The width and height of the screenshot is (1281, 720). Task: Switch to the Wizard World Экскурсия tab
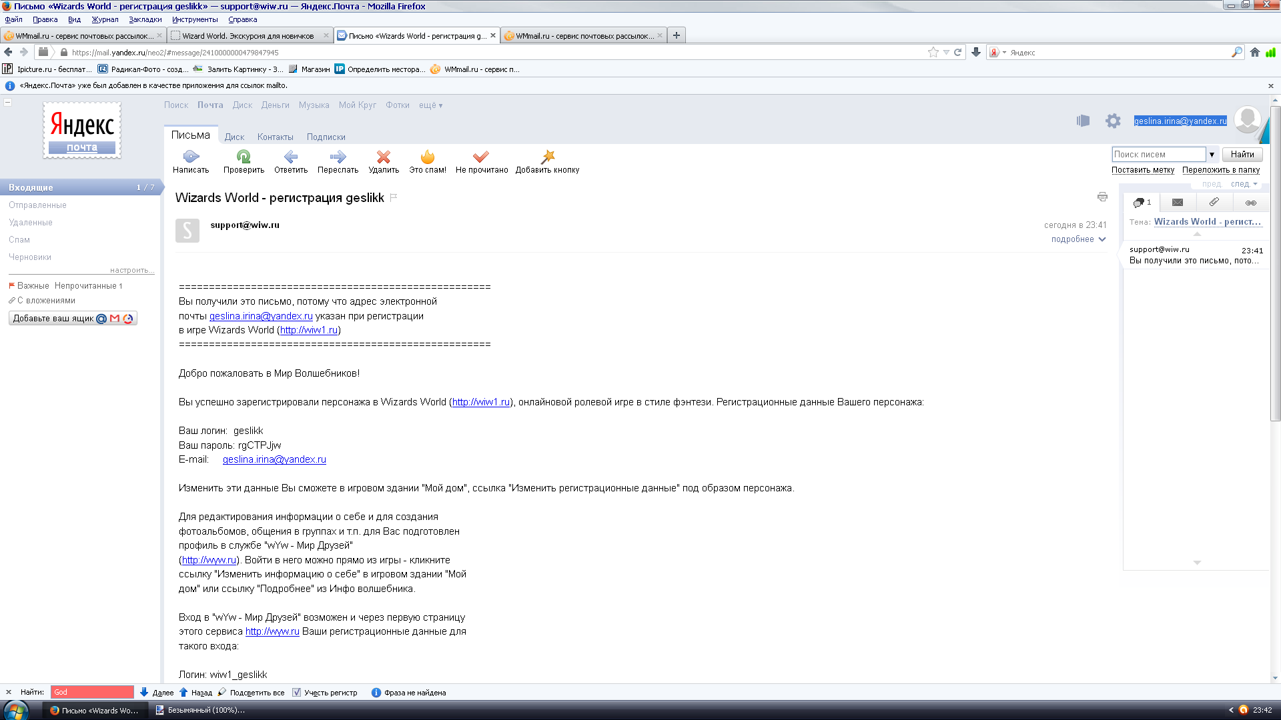250,35
